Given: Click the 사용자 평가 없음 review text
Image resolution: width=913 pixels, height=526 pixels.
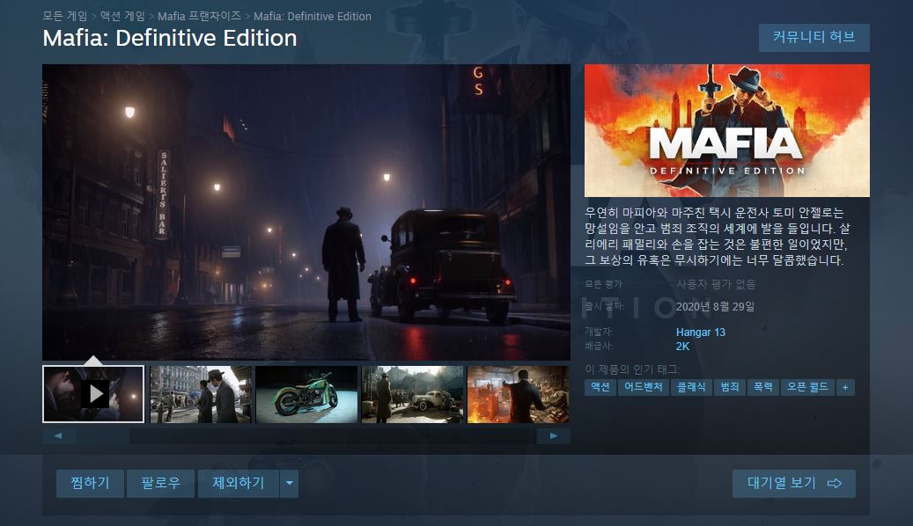Looking at the screenshot, I should click(716, 284).
